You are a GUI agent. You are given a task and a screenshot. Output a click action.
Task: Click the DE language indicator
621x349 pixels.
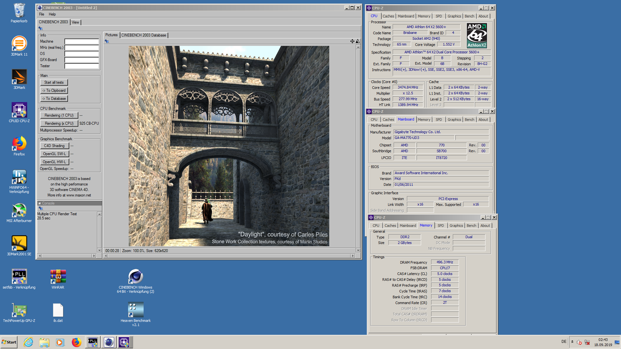click(x=564, y=342)
